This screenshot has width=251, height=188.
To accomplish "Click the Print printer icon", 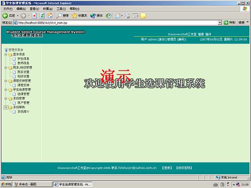I will point(127,16).
